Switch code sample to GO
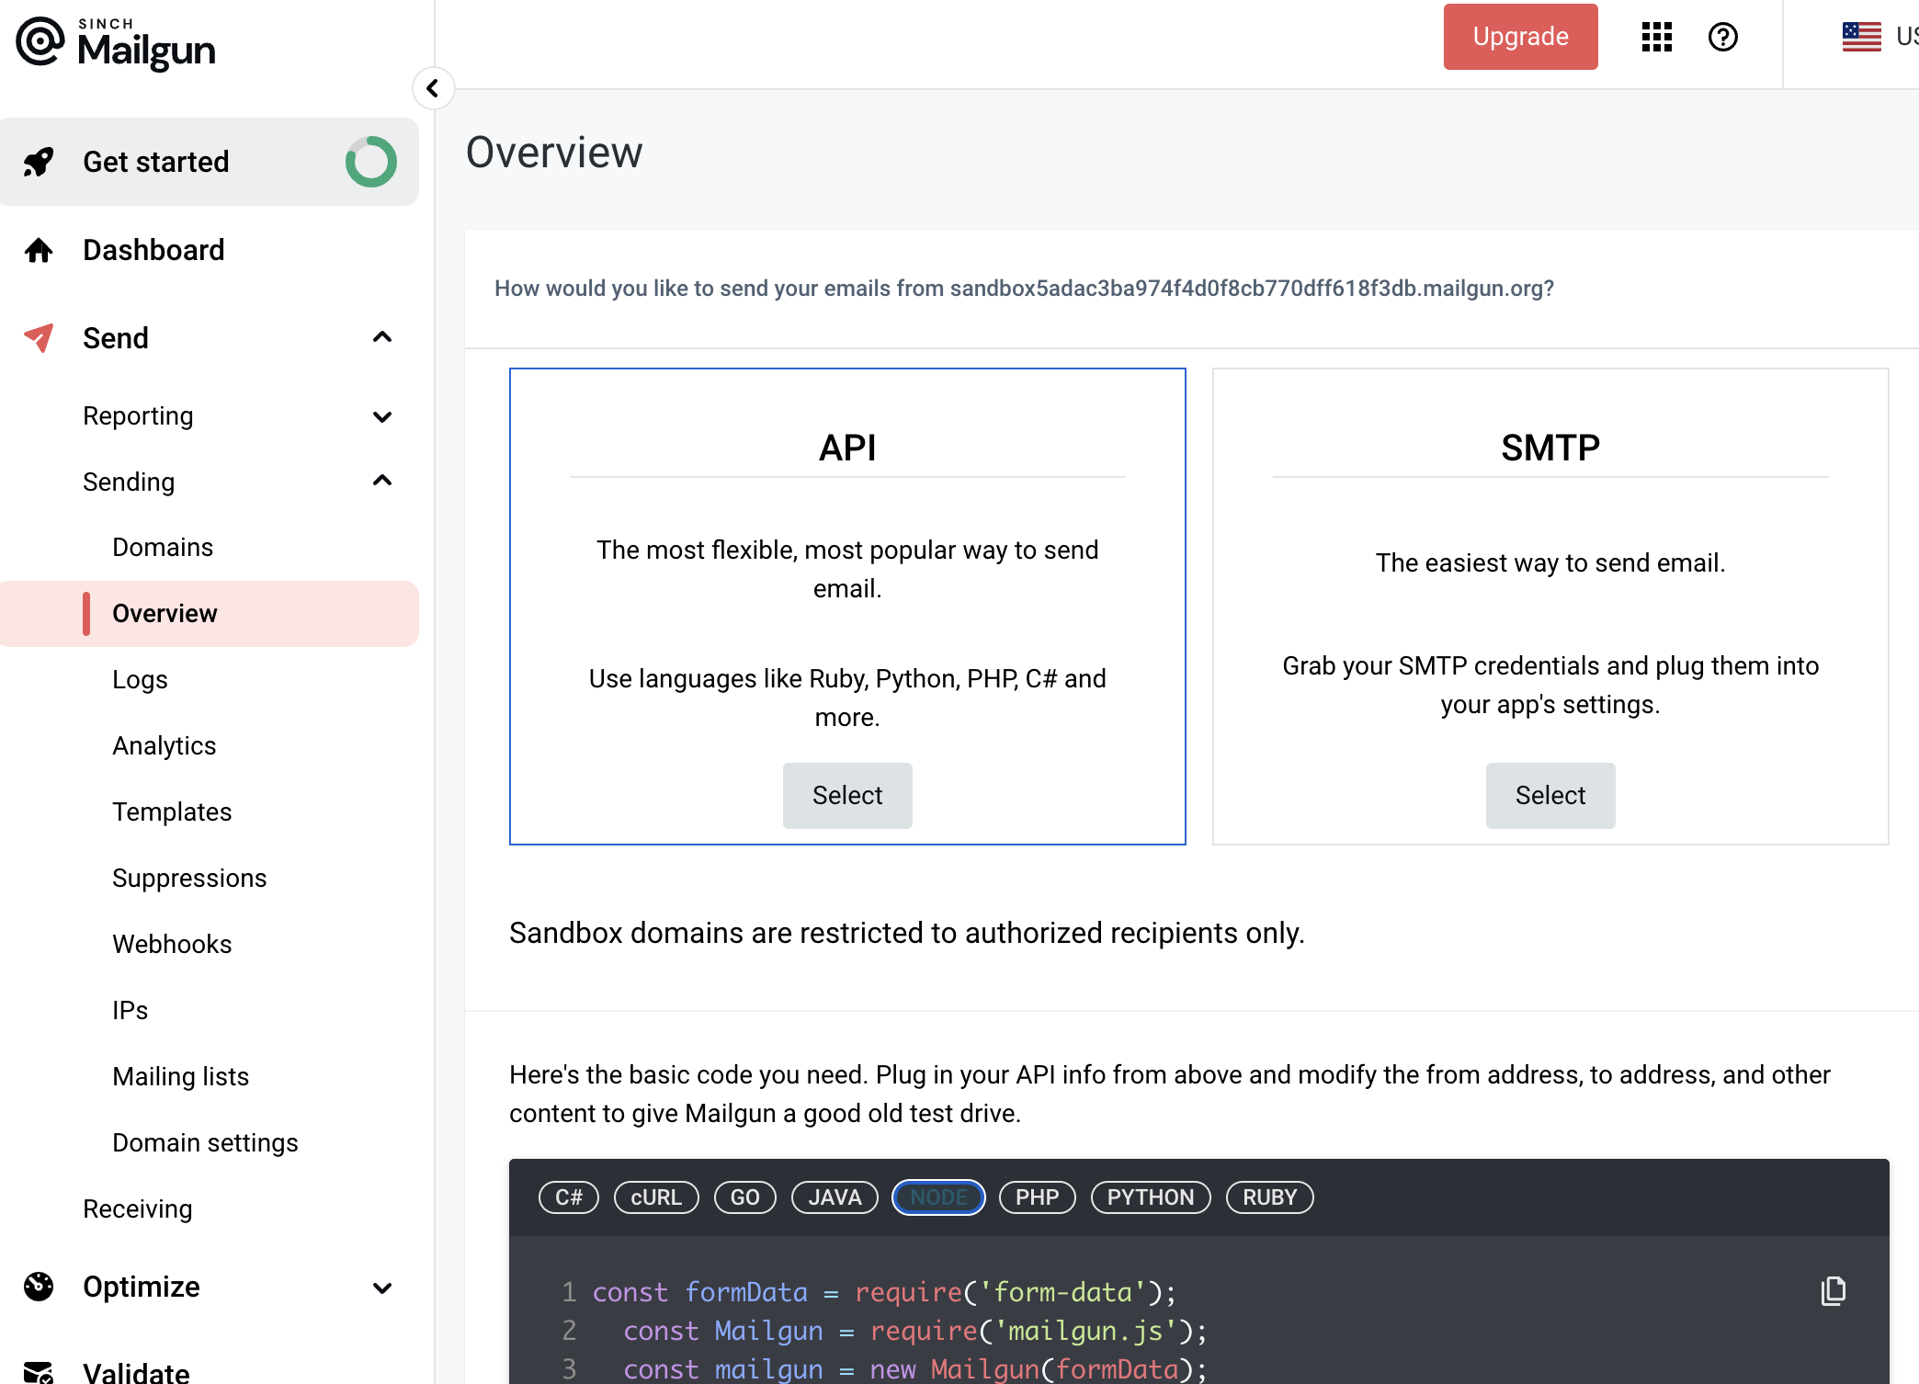The width and height of the screenshot is (1919, 1384). [x=745, y=1197]
